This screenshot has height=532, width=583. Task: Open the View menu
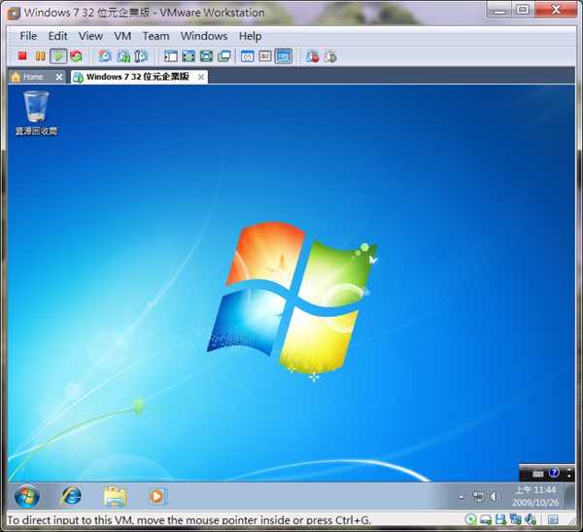90,36
